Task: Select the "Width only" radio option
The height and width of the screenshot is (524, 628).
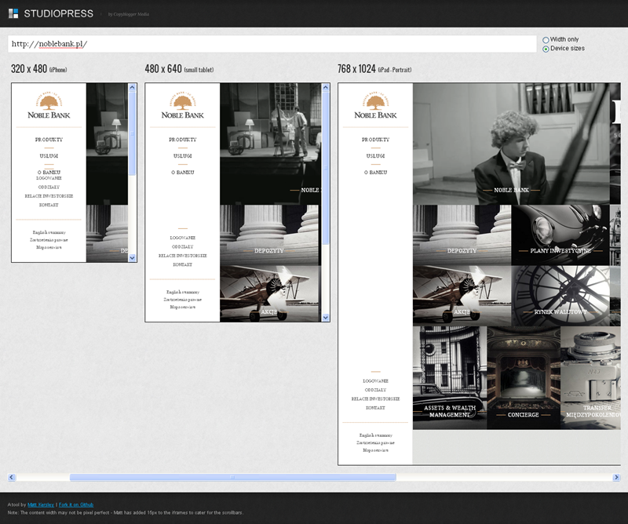Action: pyautogui.click(x=546, y=39)
